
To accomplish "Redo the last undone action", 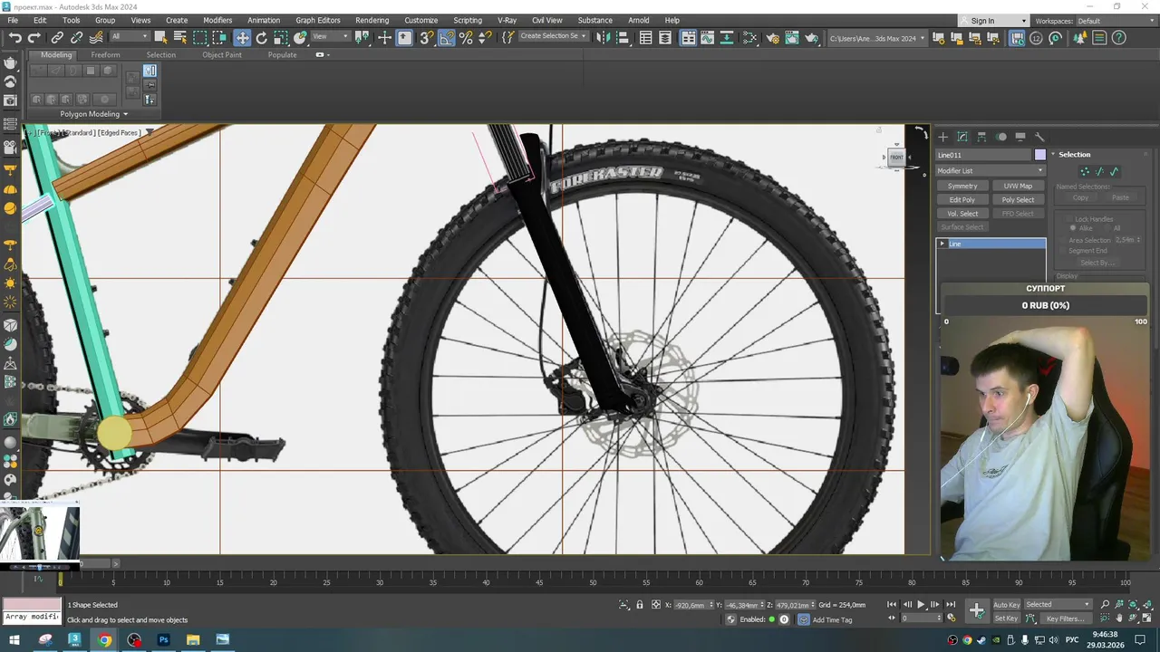I will pos(34,38).
